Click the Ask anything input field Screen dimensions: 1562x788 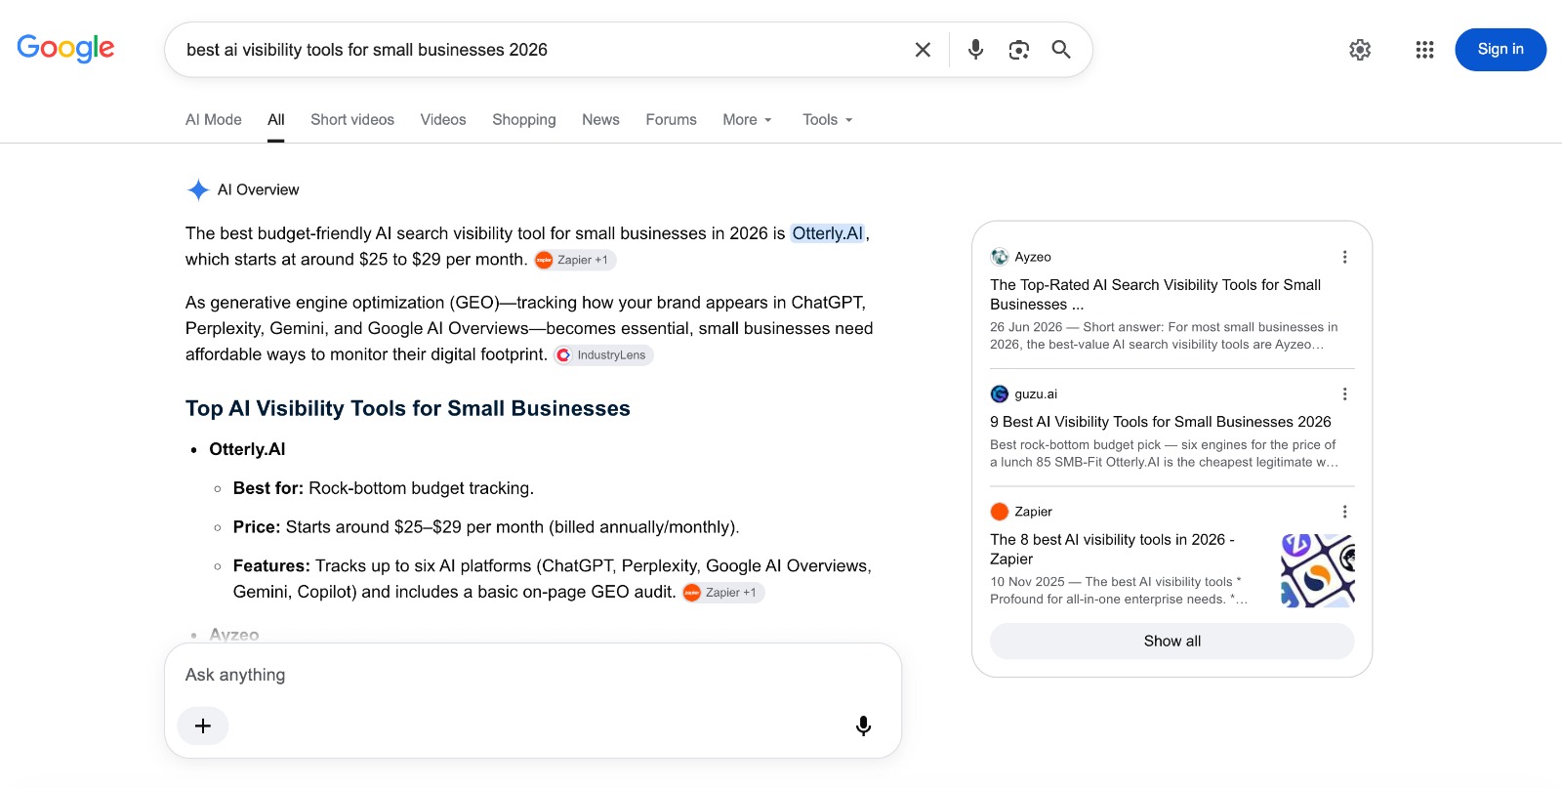coord(532,675)
